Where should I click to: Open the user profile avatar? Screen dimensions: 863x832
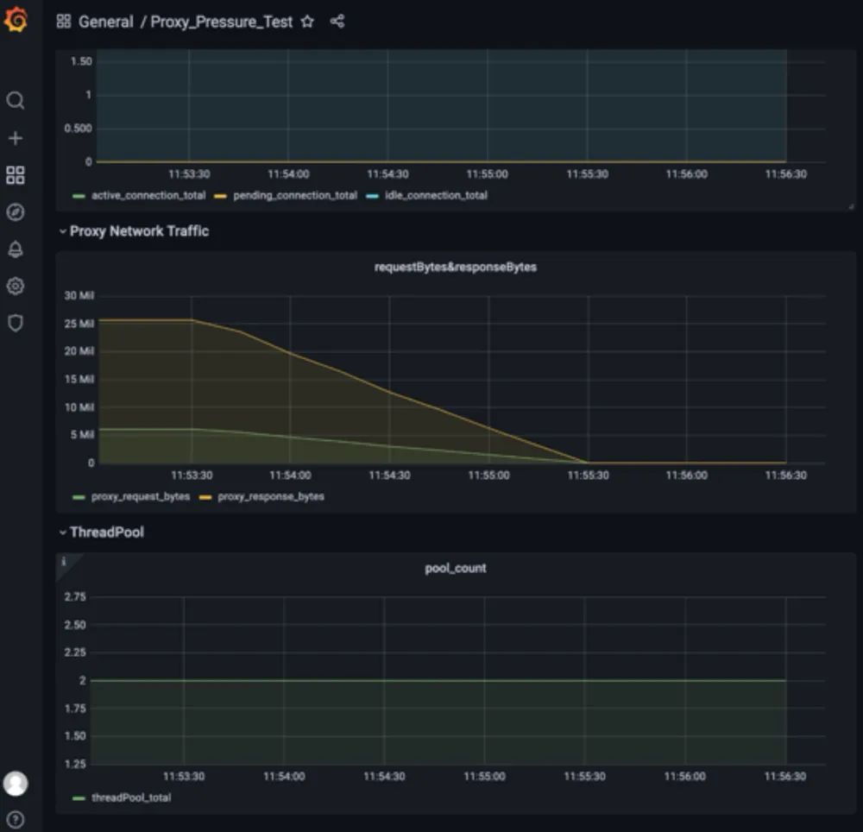pyautogui.click(x=15, y=784)
